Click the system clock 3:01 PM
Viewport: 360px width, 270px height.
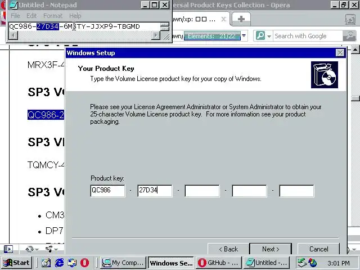(x=339, y=263)
